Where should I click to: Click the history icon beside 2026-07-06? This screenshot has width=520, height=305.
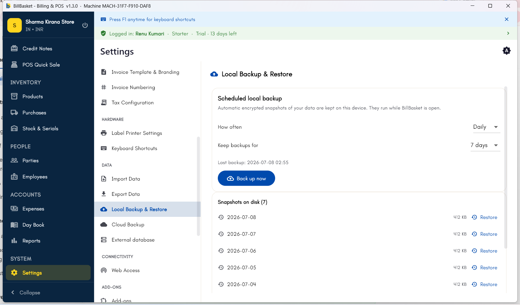[x=221, y=251]
